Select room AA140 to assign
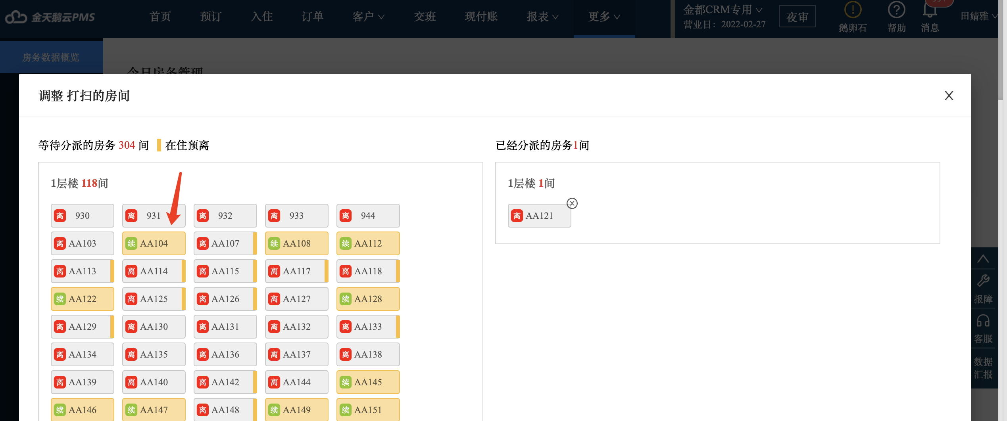 154,382
